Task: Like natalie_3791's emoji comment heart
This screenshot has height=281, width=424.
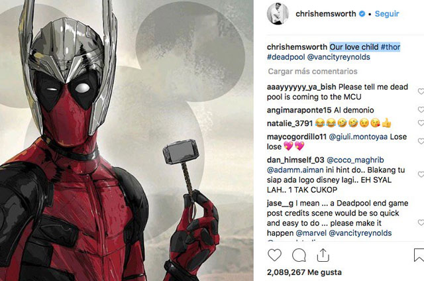Action: point(421,123)
